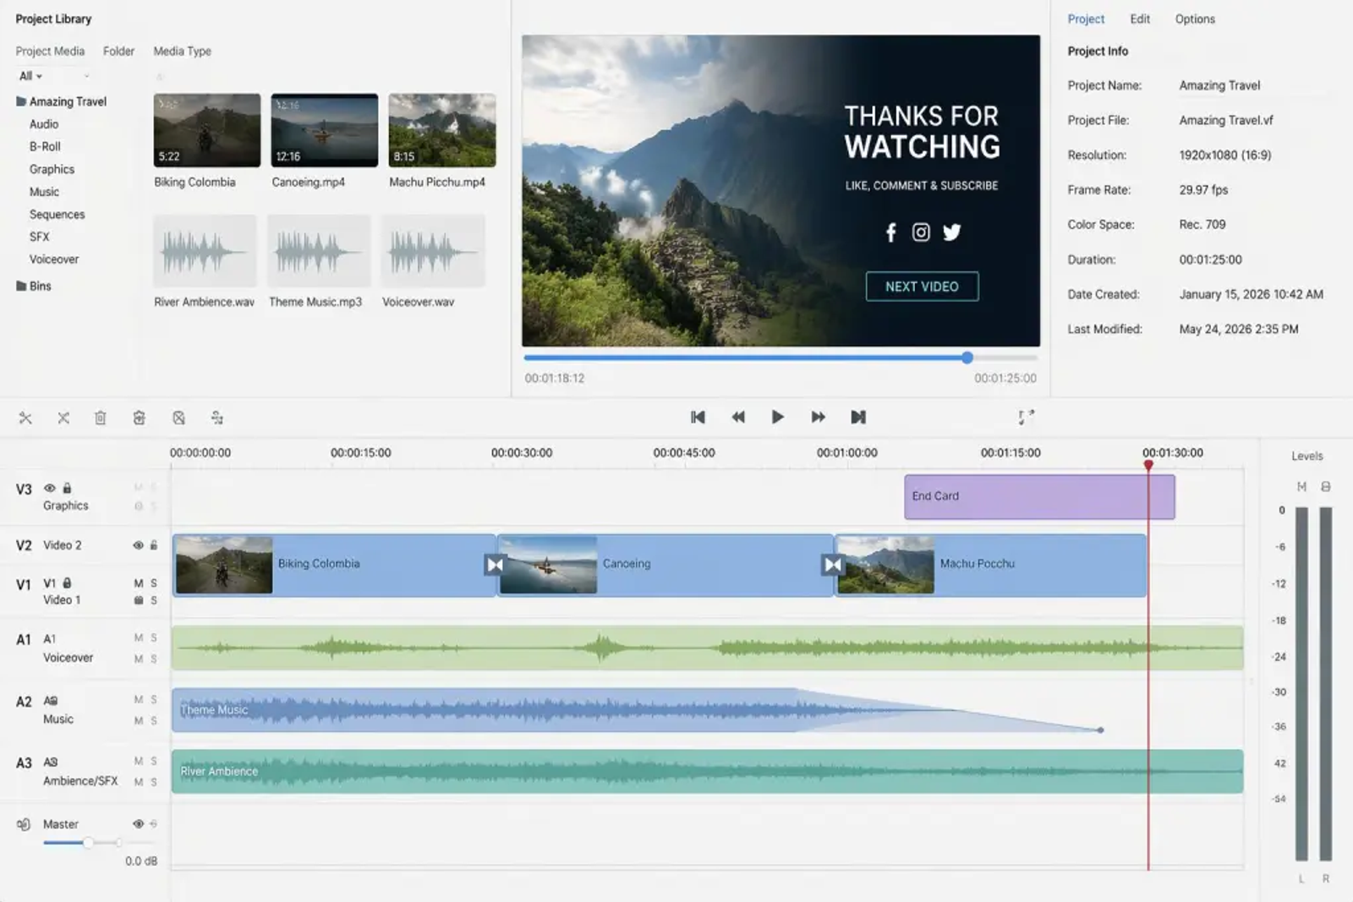The height and width of the screenshot is (902, 1353).
Task: Click the Master volume slider handle
Action: click(88, 843)
